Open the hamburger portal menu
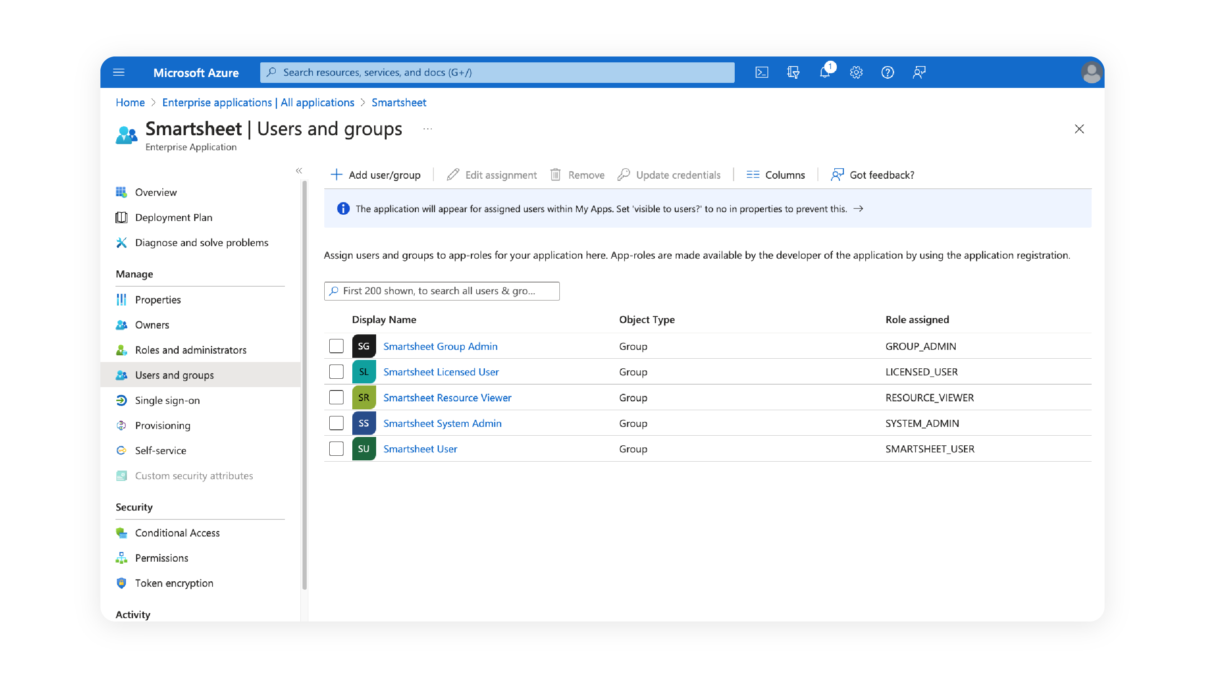Screen dimensions: 1205x678 (119, 72)
